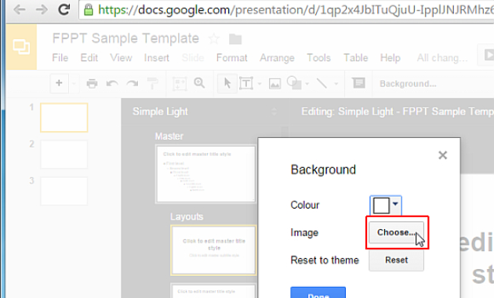Choose the Text box tool
This screenshot has width=494, height=298.
(x=246, y=83)
